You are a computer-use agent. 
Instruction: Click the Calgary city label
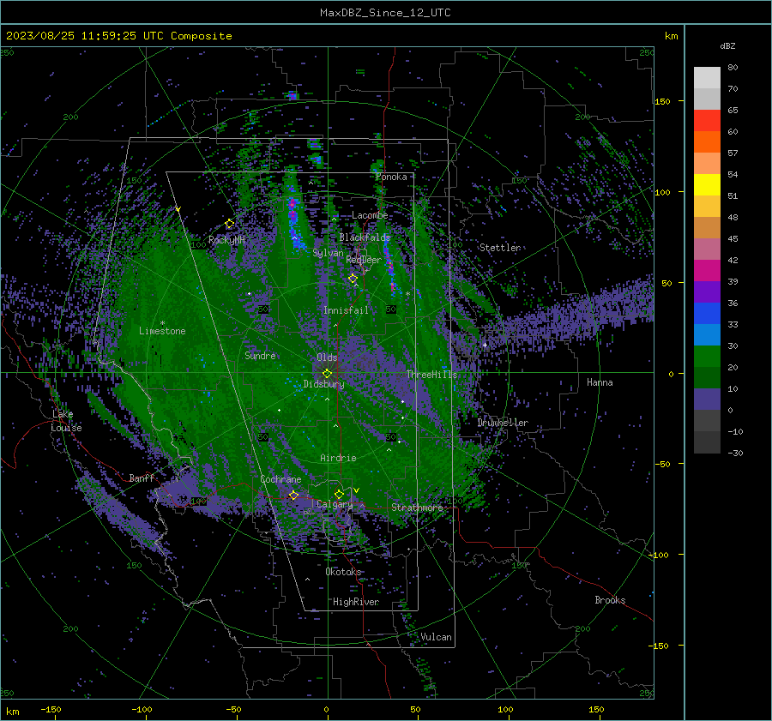click(x=335, y=504)
